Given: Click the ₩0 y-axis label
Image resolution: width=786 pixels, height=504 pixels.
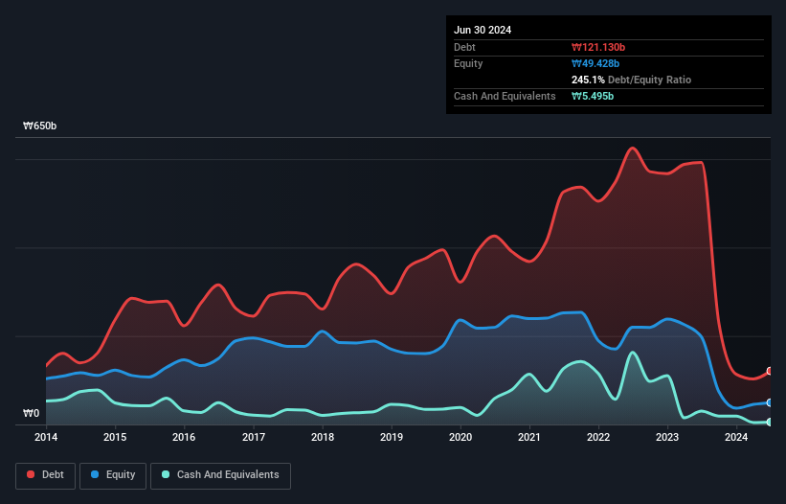Looking at the screenshot, I should click(x=31, y=413).
